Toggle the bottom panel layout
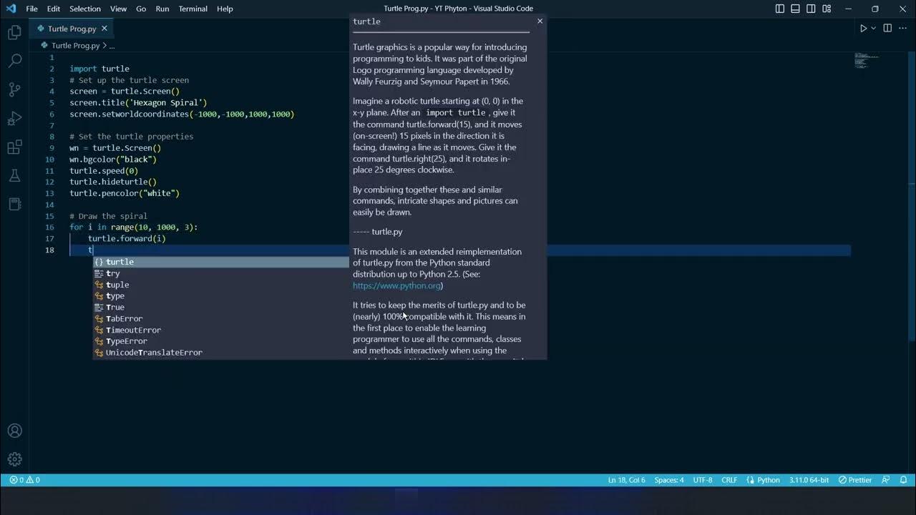 click(x=795, y=9)
